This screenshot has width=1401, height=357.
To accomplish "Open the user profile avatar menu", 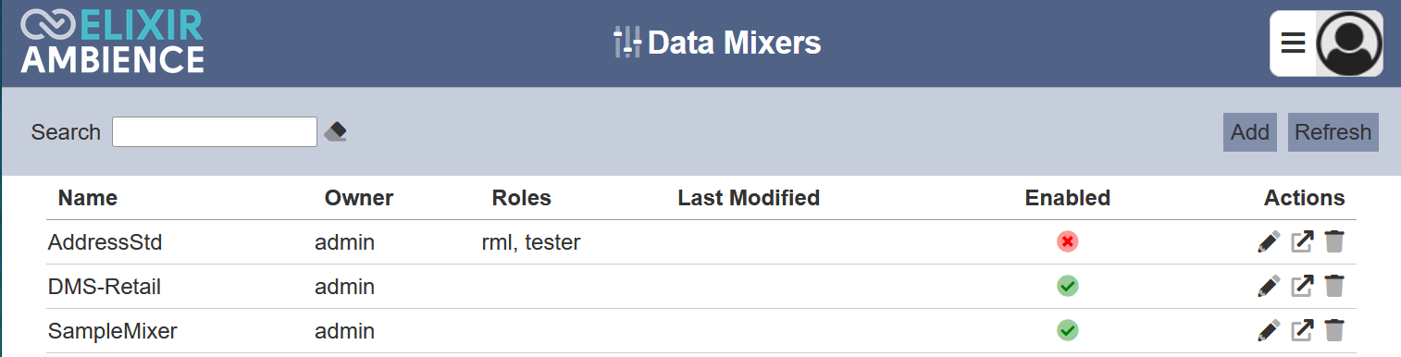I will 1349,43.
